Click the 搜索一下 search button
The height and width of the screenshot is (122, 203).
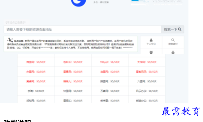[x=173, y=29]
